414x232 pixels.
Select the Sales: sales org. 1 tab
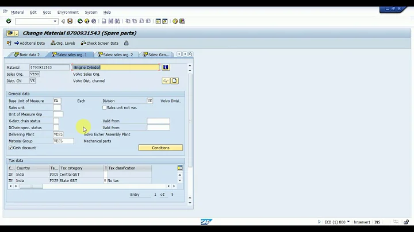pos(70,55)
